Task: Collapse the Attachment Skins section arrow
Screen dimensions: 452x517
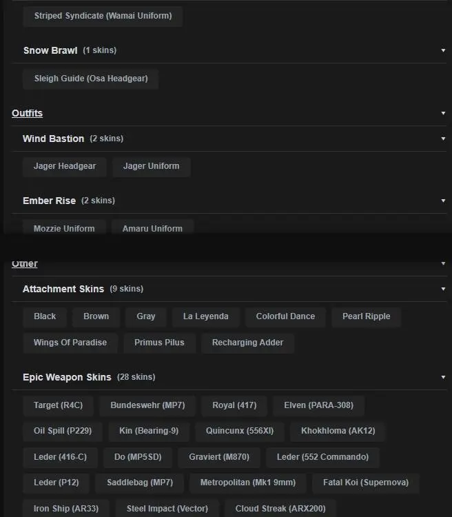Action: [443, 289]
